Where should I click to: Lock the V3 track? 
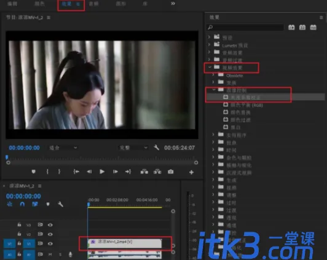tap(19, 224)
